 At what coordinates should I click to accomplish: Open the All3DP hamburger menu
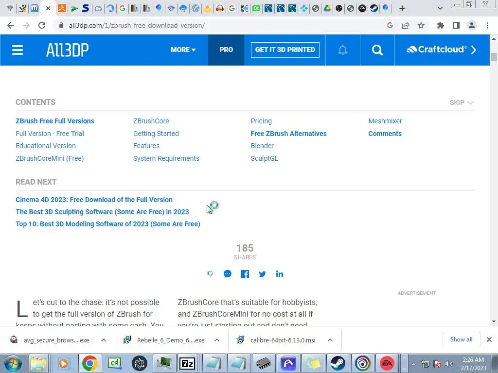pyautogui.click(x=18, y=50)
